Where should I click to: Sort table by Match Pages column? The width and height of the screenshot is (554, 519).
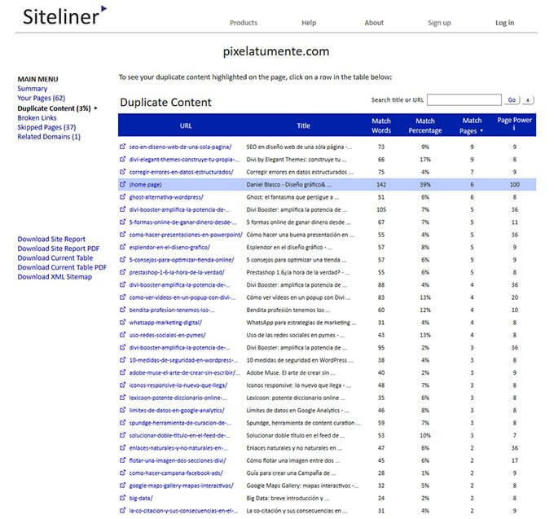coord(472,125)
